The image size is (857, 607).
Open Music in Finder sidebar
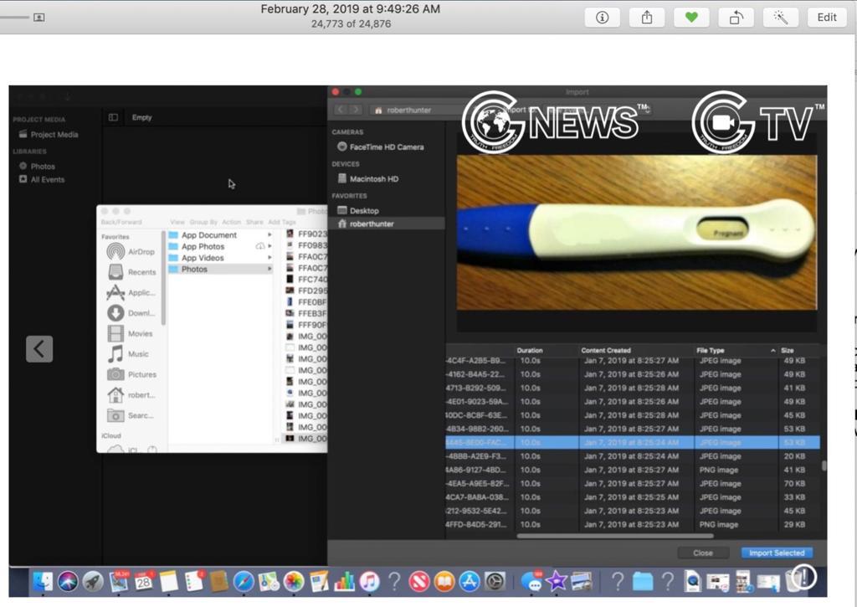click(x=128, y=354)
